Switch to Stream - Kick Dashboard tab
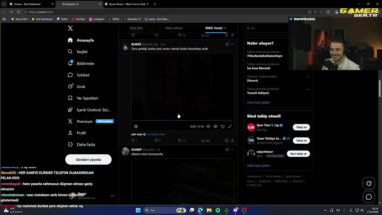This screenshot has width=382, height=215. coord(31,4)
